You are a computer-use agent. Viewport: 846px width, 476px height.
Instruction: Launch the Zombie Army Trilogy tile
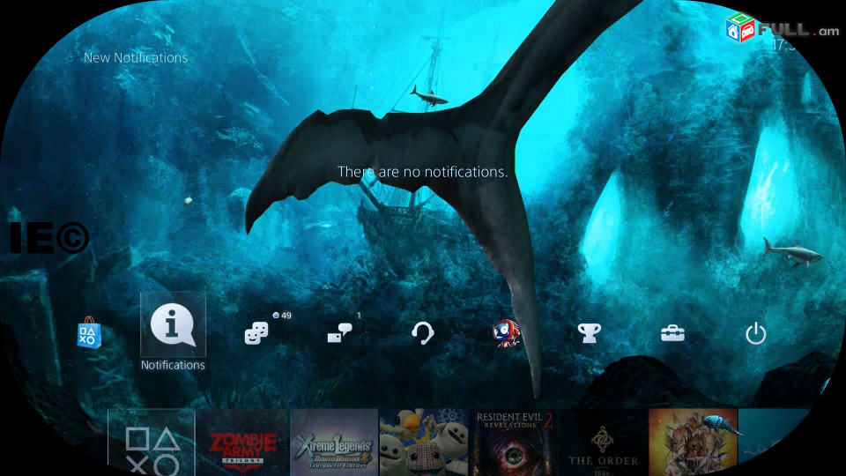coord(243,443)
